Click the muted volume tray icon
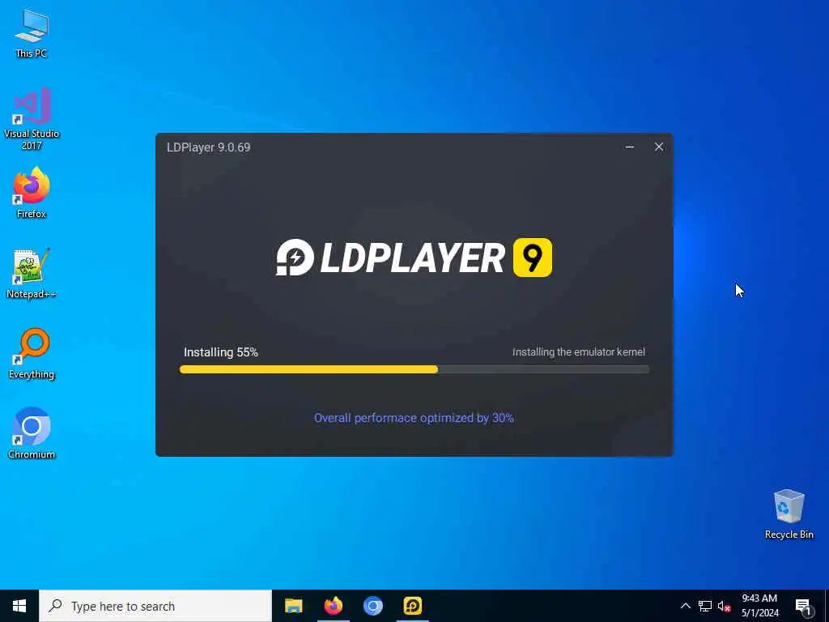This screenshot has height=622, width=829. (724, 606)
